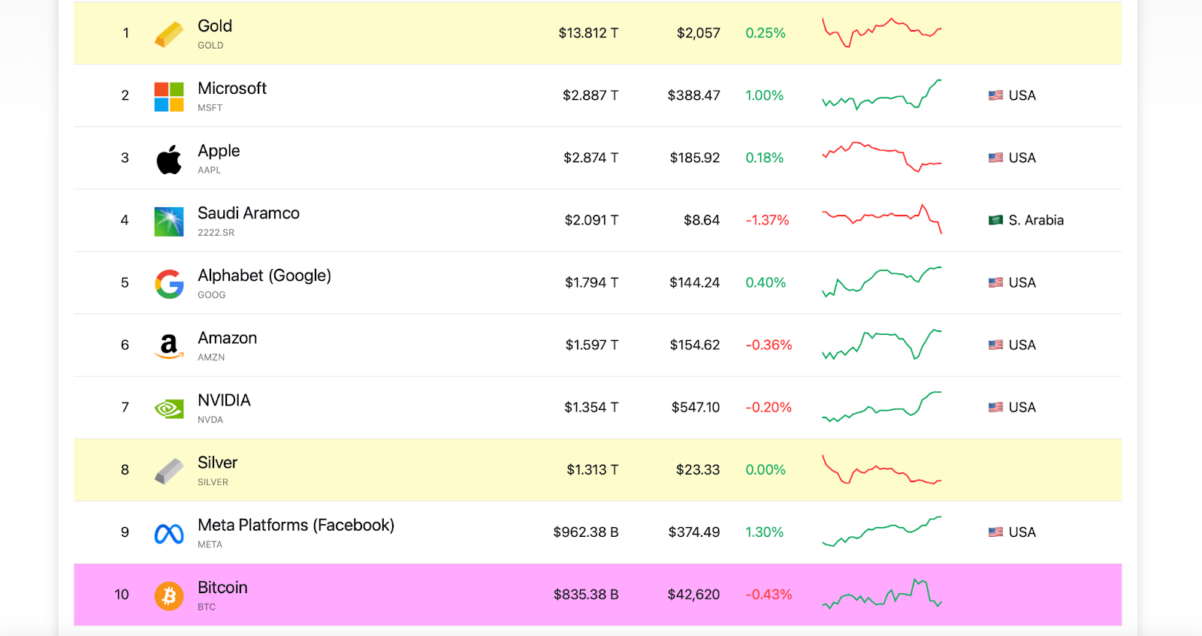Click Apple price $185.92
The width and height of the screenshot is (1202, 636).
coord(695,158)
